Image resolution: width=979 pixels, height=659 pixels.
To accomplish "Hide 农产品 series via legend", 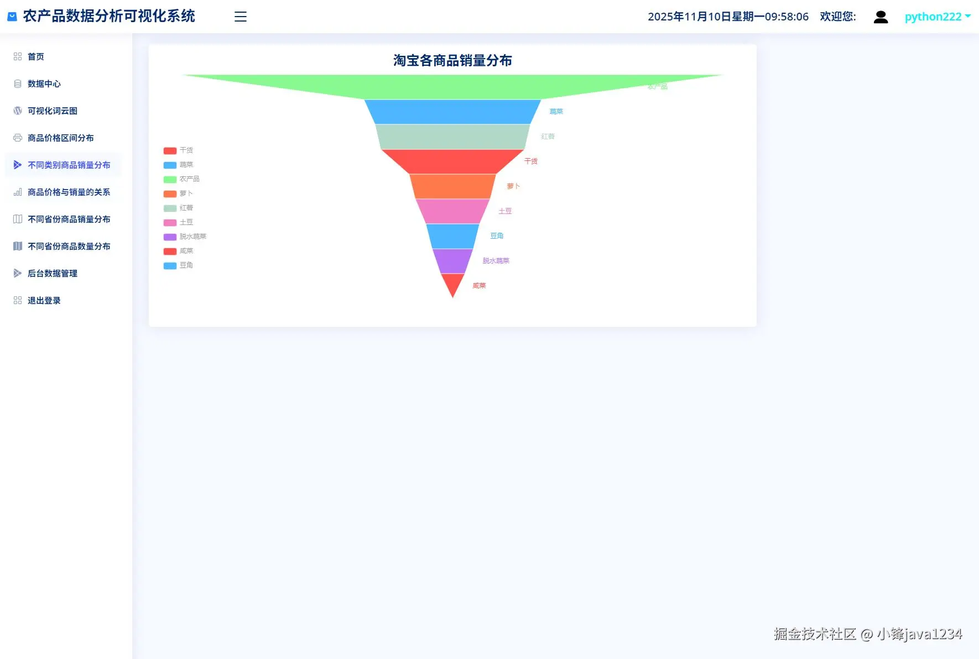I will 181,179.
